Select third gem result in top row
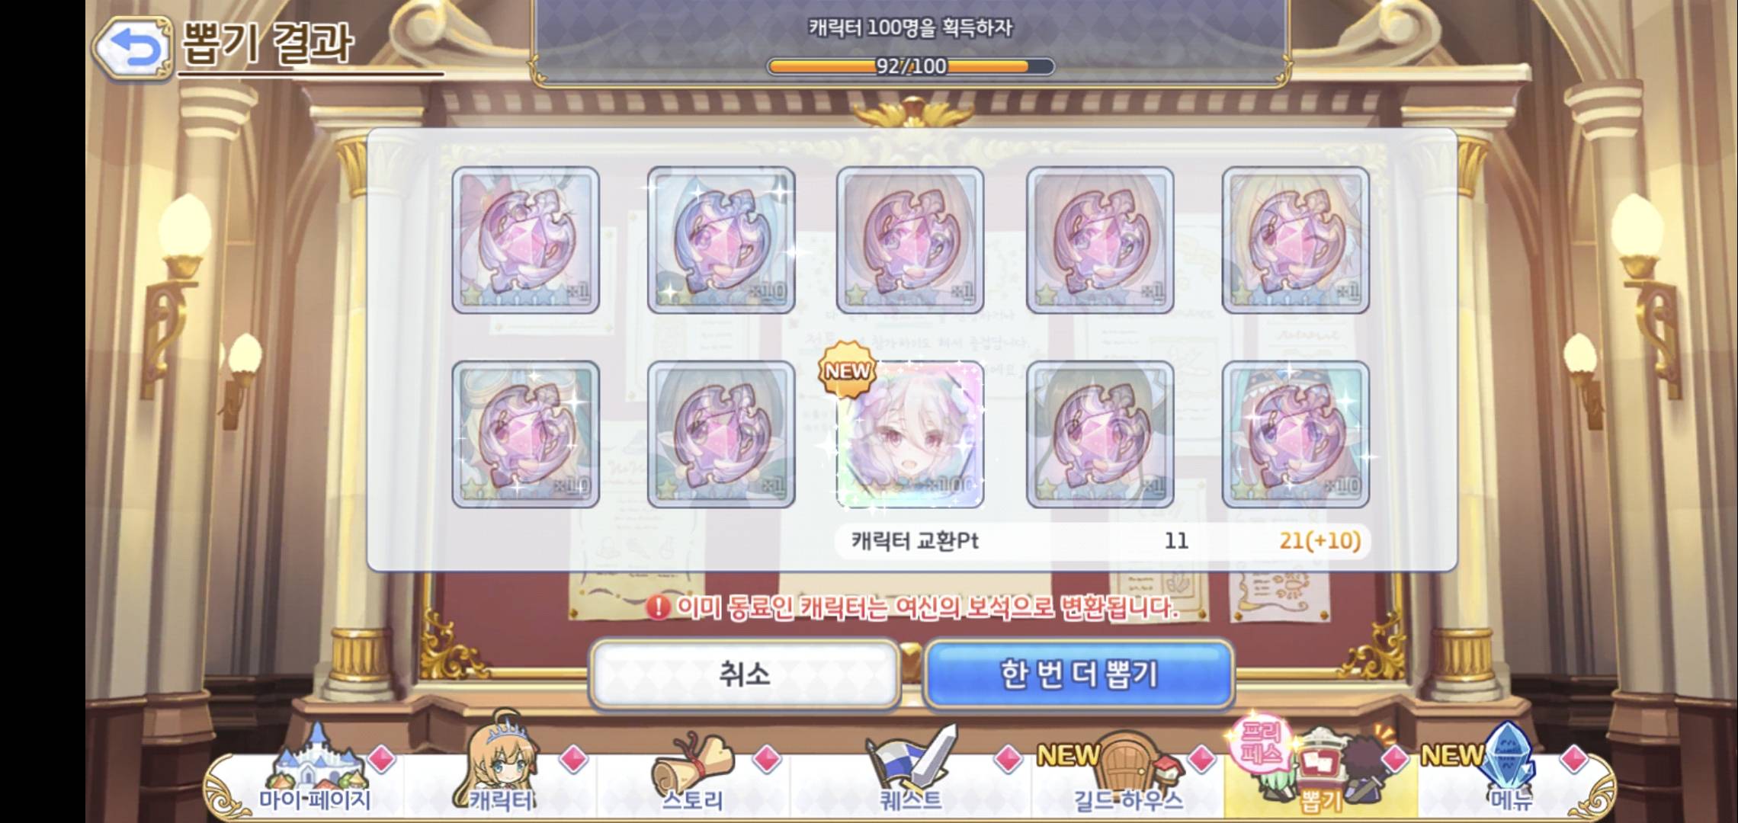 [910, 240]
